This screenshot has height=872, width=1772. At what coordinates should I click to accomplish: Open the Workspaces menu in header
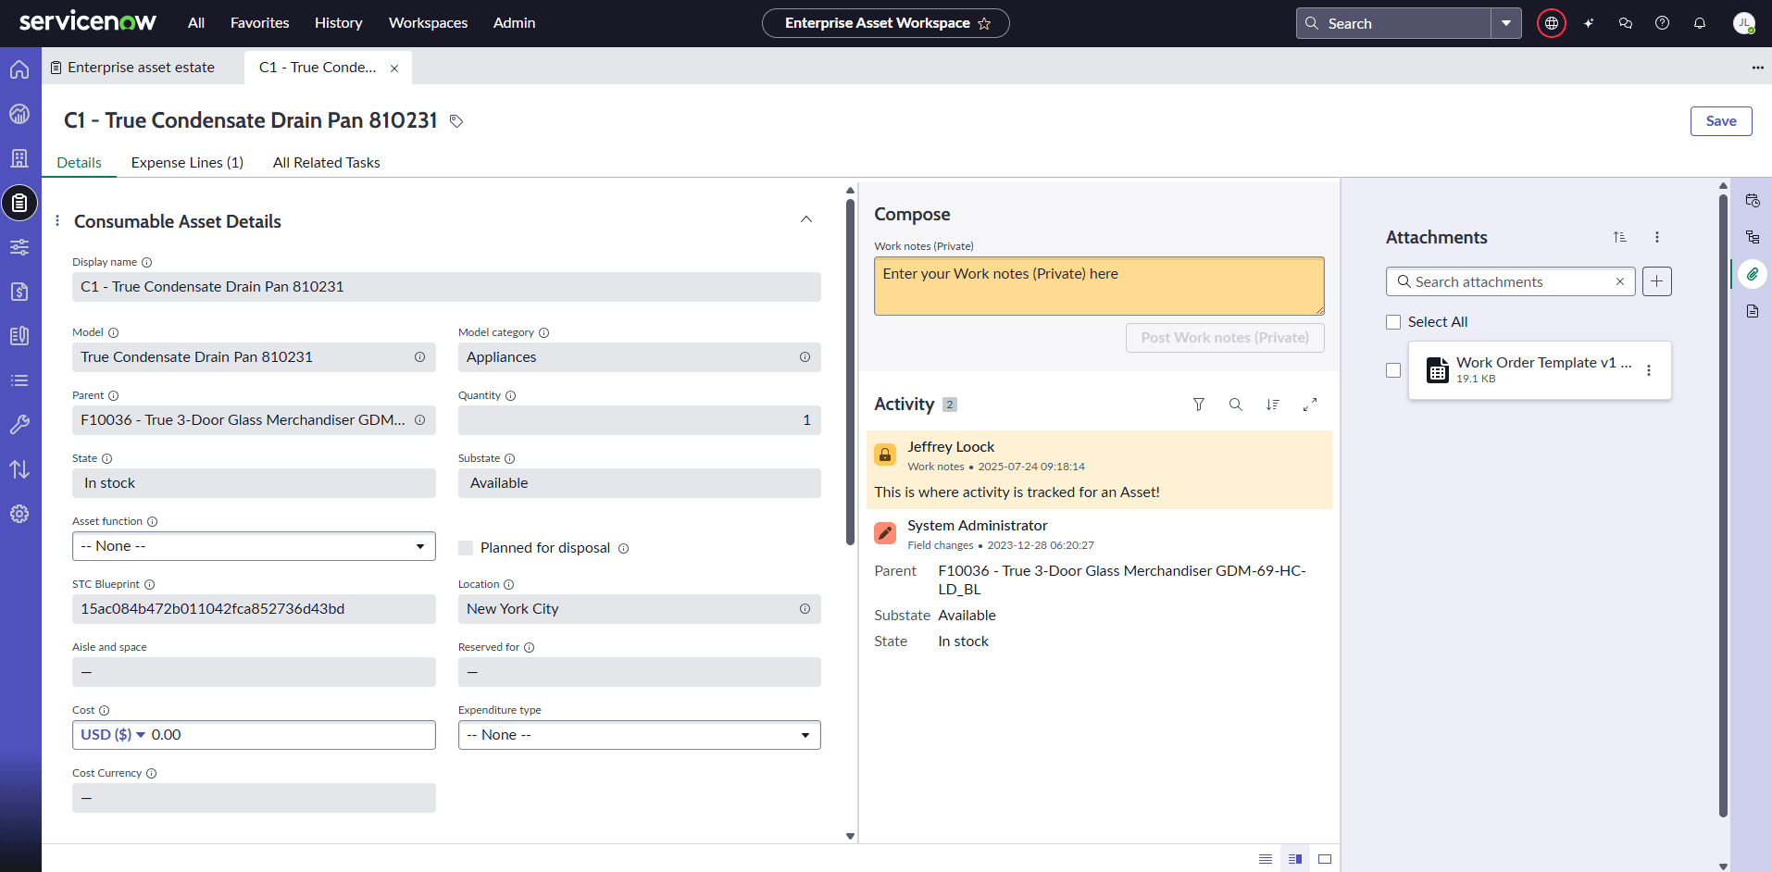(x=428, y=23)
